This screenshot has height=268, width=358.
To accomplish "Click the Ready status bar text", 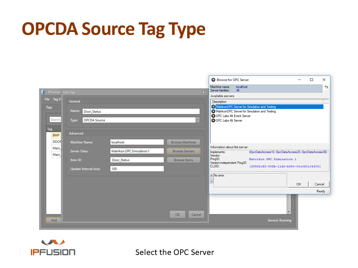I will coord(321,191).
